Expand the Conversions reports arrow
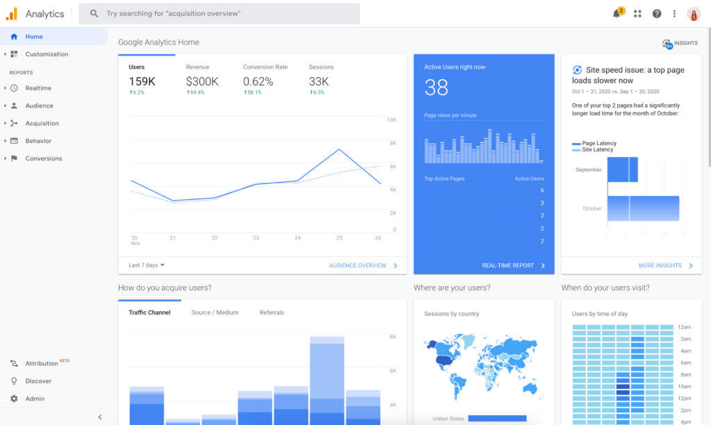 coord(5,158)
